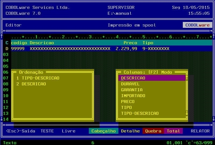The width and height of the screenshot is (215, 145).
Task: Click the Livre option in bottom bar
Action: click(x=68, y=131)
